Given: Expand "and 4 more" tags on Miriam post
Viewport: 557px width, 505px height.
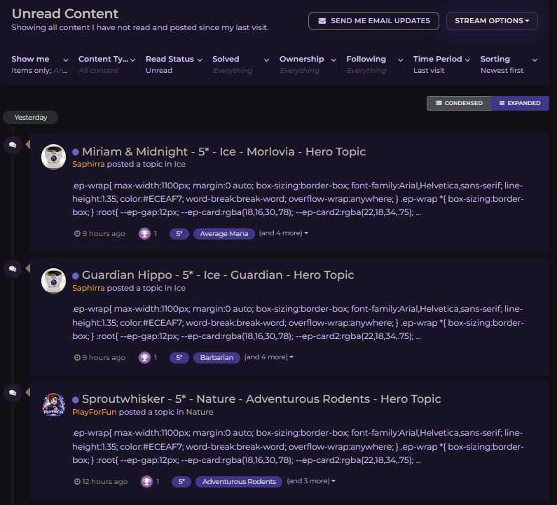Looking at the screenshot, I should pos(284,233).
